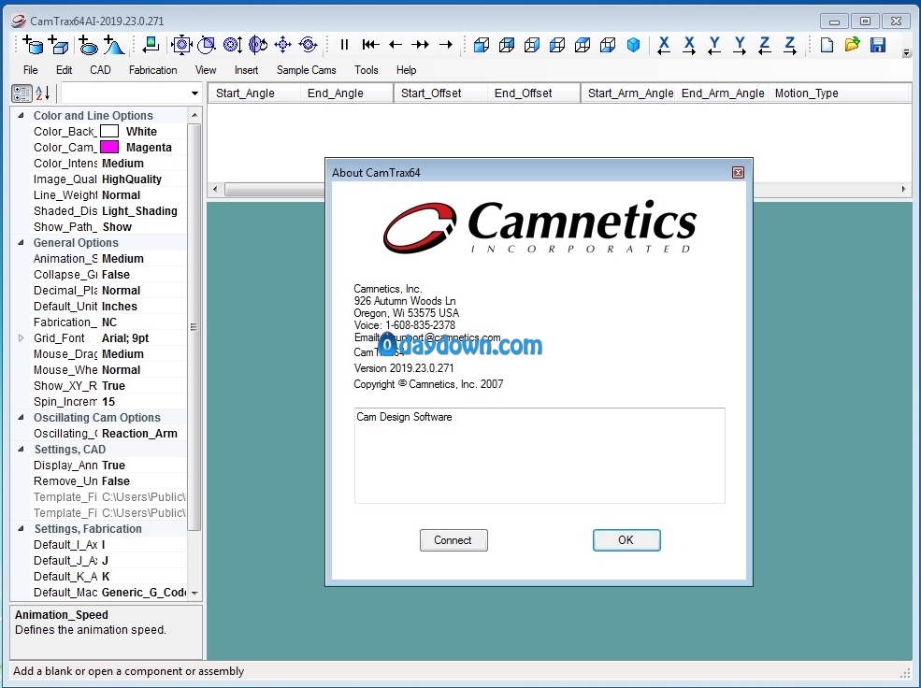Image resolution: width=921 pixels, height=688 pixels.
Task: Click the Z right-arrow rotate icon
Action: click(x=790, y=45)
